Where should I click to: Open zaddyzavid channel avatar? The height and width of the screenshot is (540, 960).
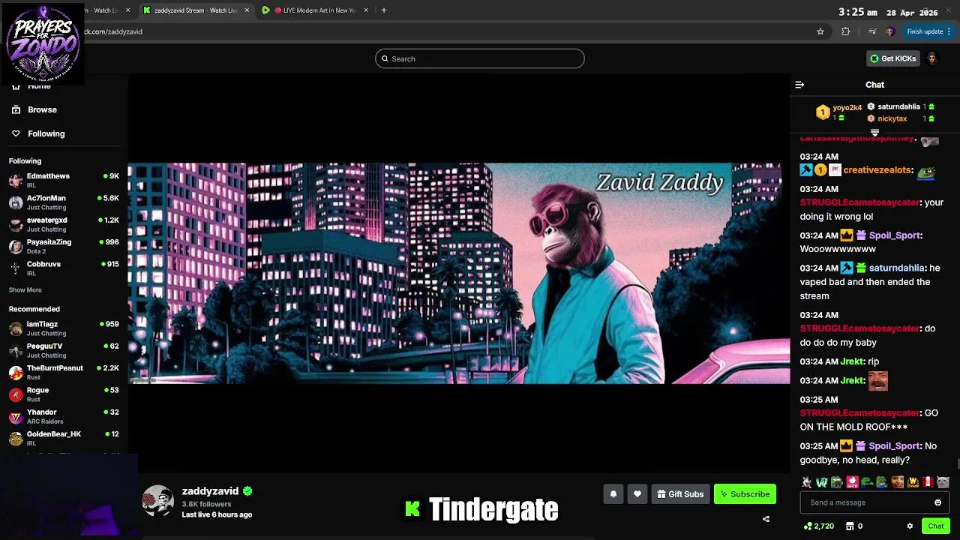[x=158, y=501]
